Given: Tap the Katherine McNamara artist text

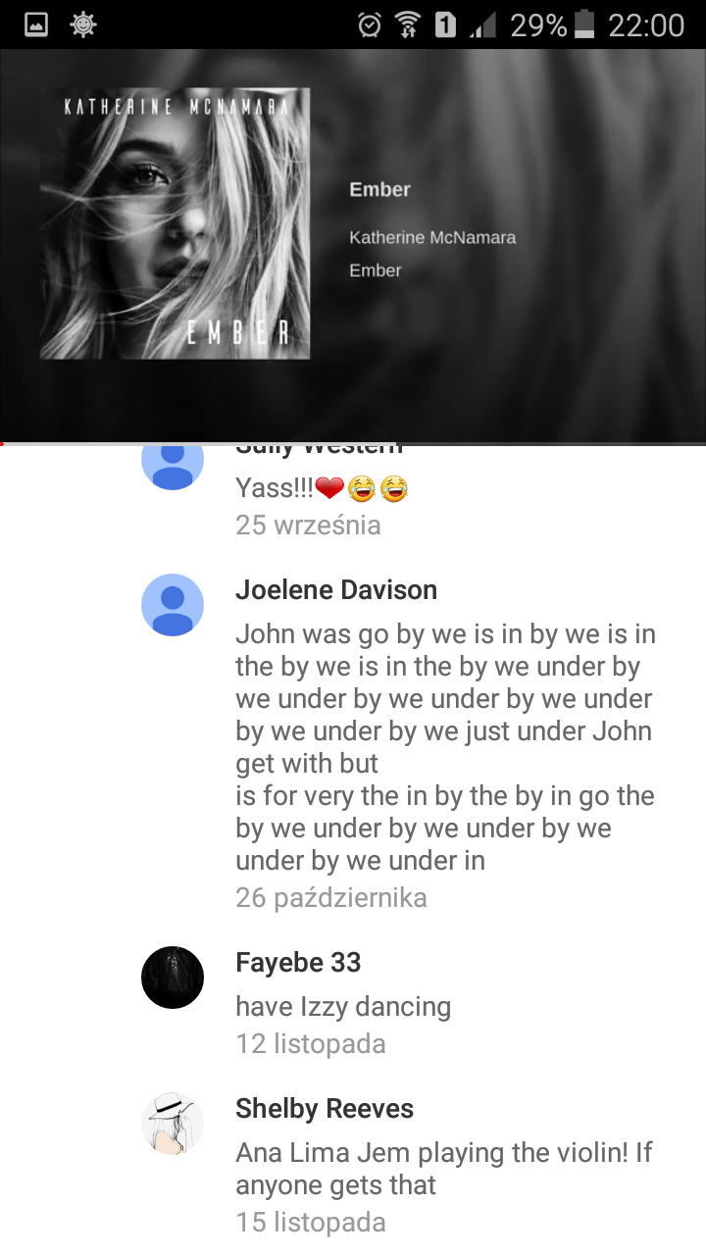Looking at the screenshot, I should pos(432,237).
